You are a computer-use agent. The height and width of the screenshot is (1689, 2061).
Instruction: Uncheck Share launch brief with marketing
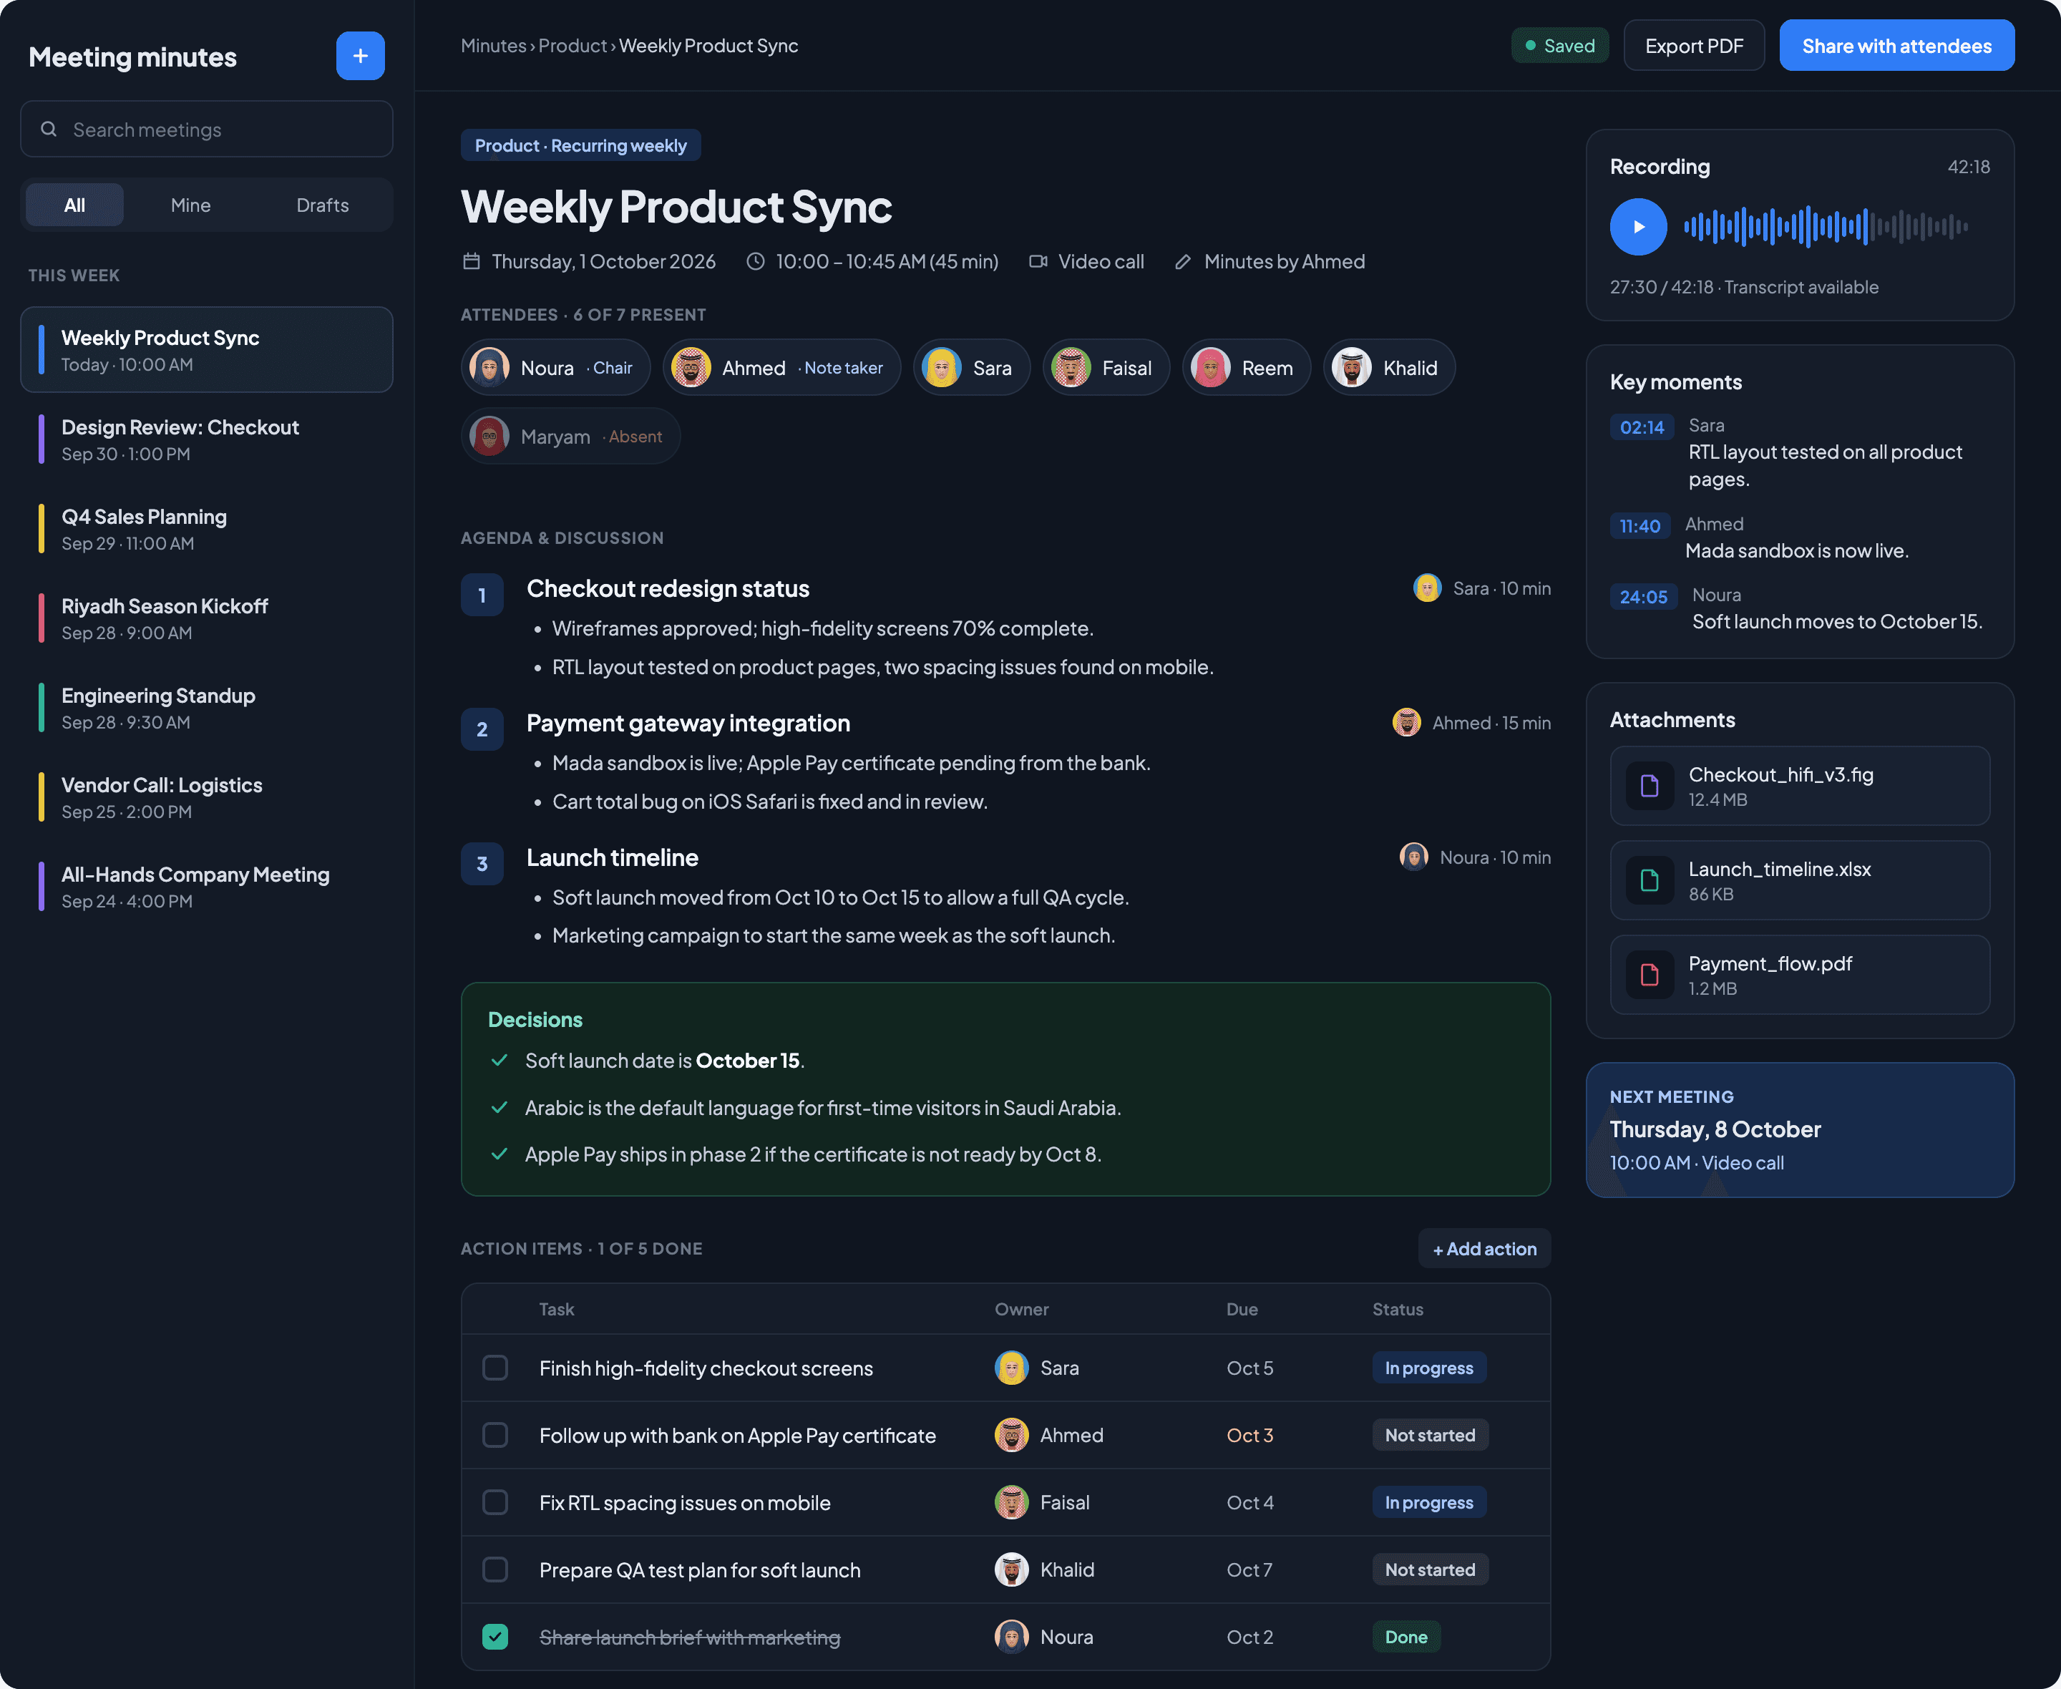coord(495,1637)
